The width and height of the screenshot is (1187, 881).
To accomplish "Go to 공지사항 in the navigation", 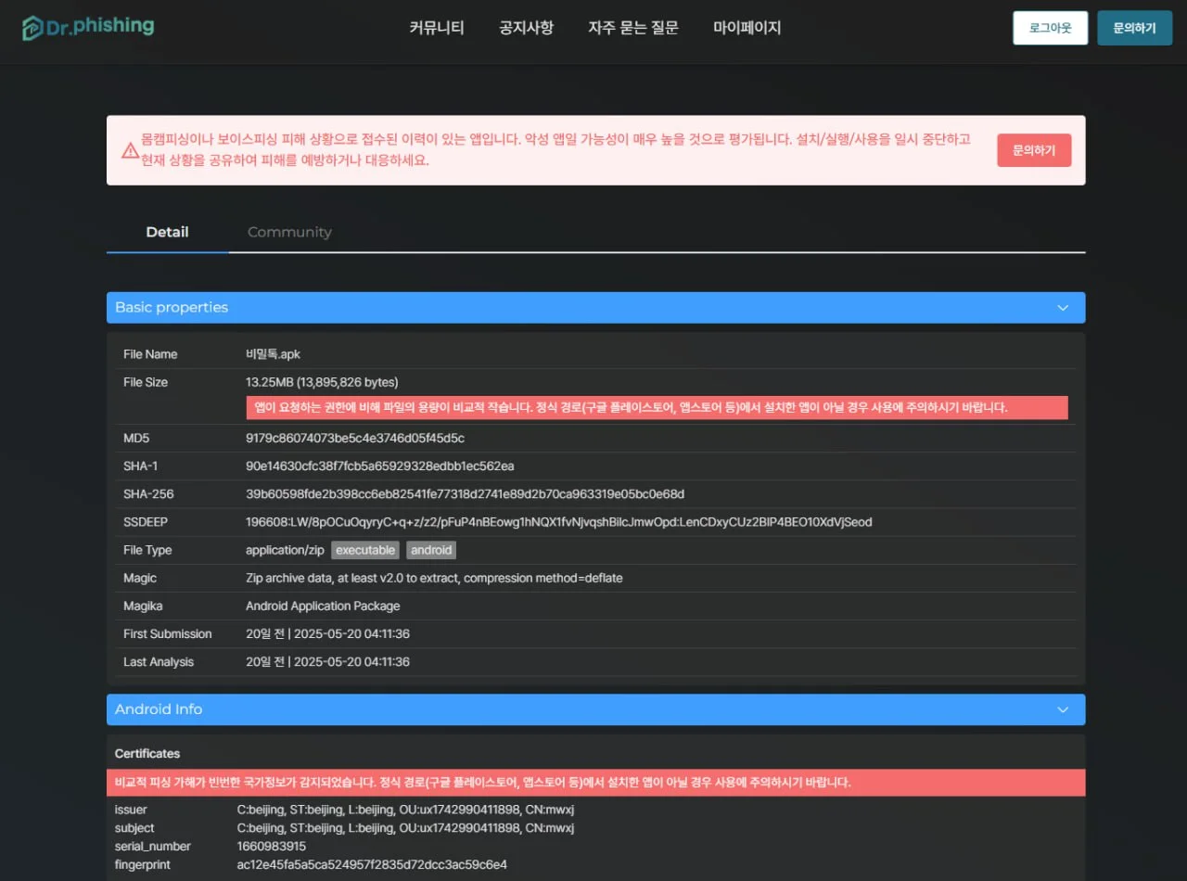I will 526,28.
